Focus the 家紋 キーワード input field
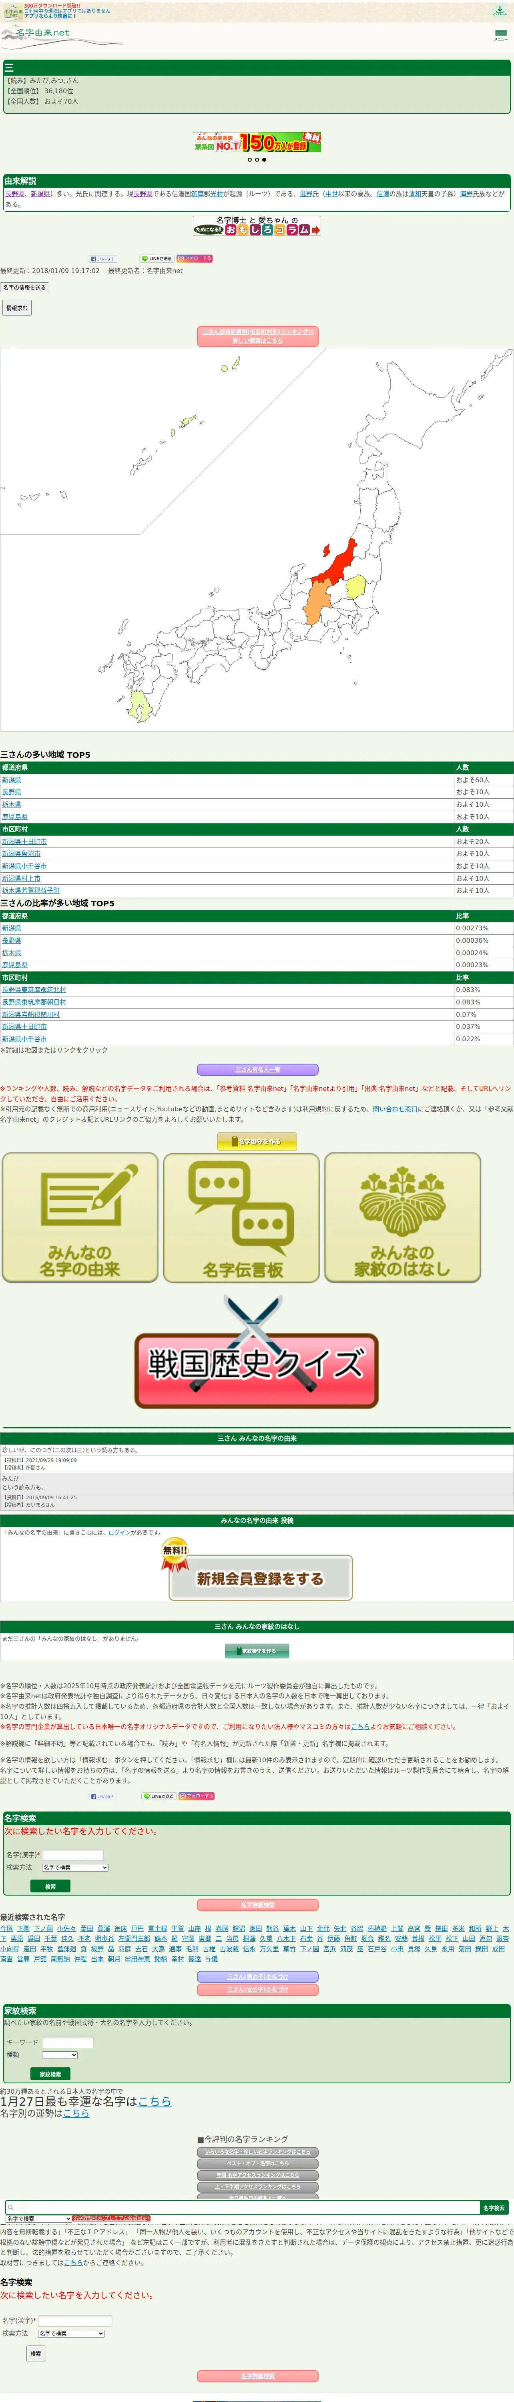The width and height of the screenshot is (514, 2402). pyautogui.click(x=68, y=2042)
